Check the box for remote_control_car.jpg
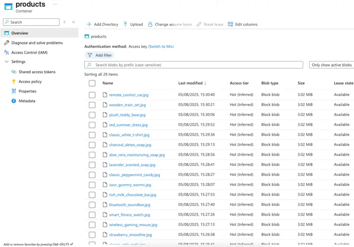Viewport: 354px width, 247px height. click(92, 95)
